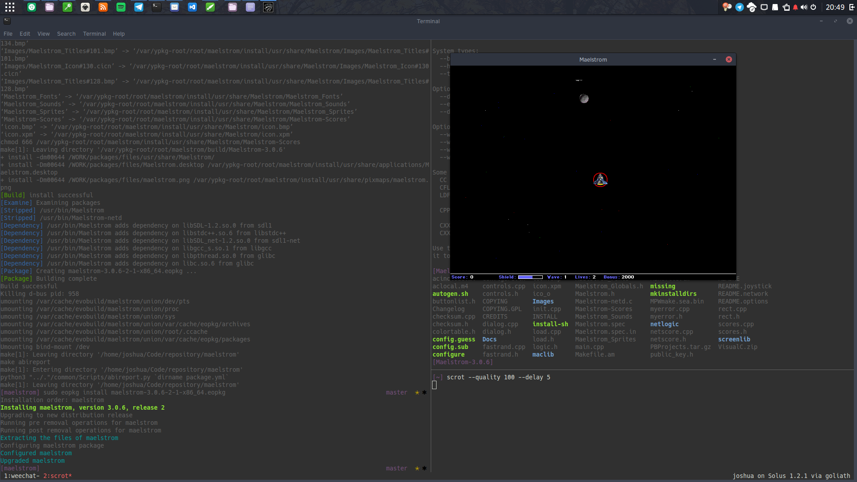857x482 pixels.
Task: Open the Help menu
Action: (x=119, y=34)
